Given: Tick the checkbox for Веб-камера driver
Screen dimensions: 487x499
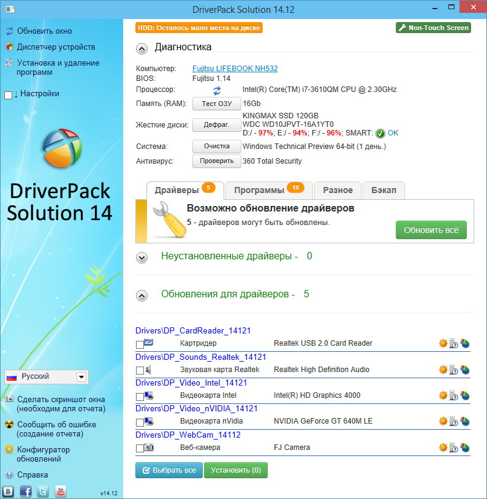Looking at the screenshot, I should click(140, 448).
